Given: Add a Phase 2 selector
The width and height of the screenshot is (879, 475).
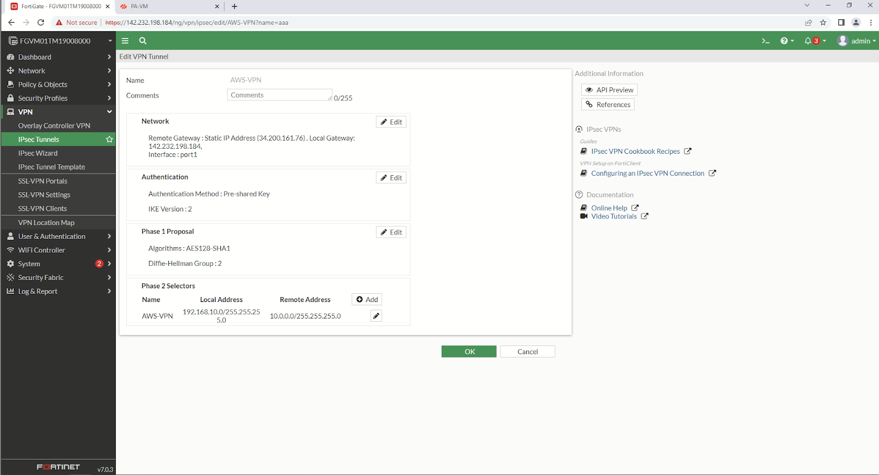Looking at the screenshot, I should click(367, 299).
